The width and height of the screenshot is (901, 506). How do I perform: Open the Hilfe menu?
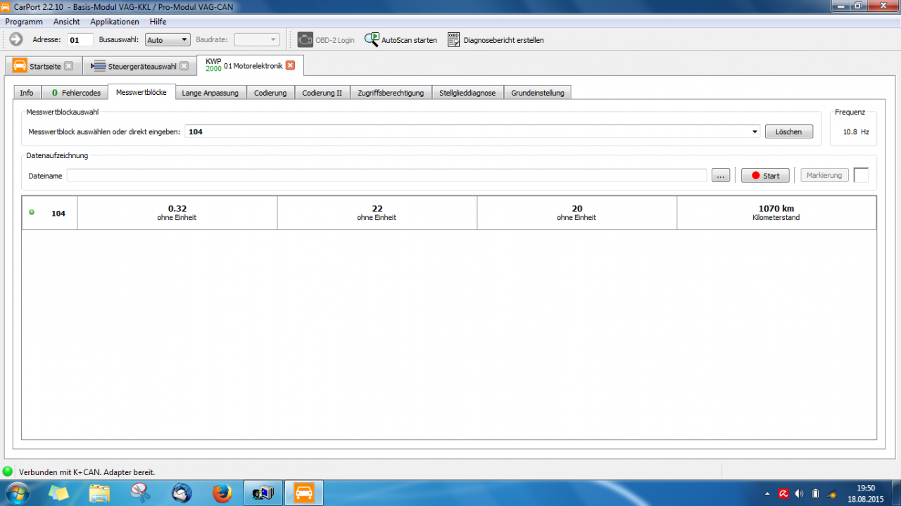coord(158,22)
